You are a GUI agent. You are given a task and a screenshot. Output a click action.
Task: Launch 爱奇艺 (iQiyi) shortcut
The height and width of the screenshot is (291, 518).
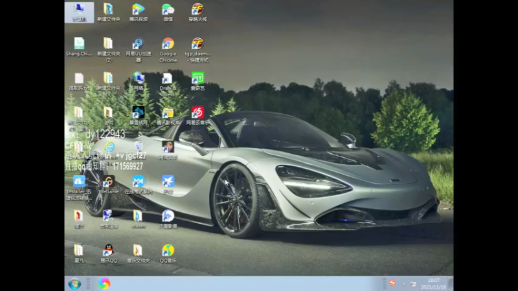click(197, 81)
